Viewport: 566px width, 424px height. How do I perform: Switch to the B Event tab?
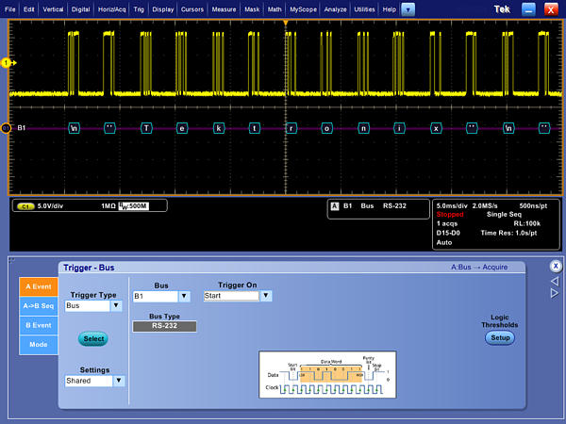click(x=39, y=325)
